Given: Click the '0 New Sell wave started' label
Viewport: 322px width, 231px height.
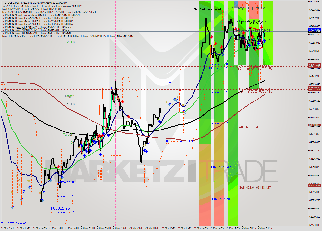Looking at the screenshot, I should [x=206, y=9].
